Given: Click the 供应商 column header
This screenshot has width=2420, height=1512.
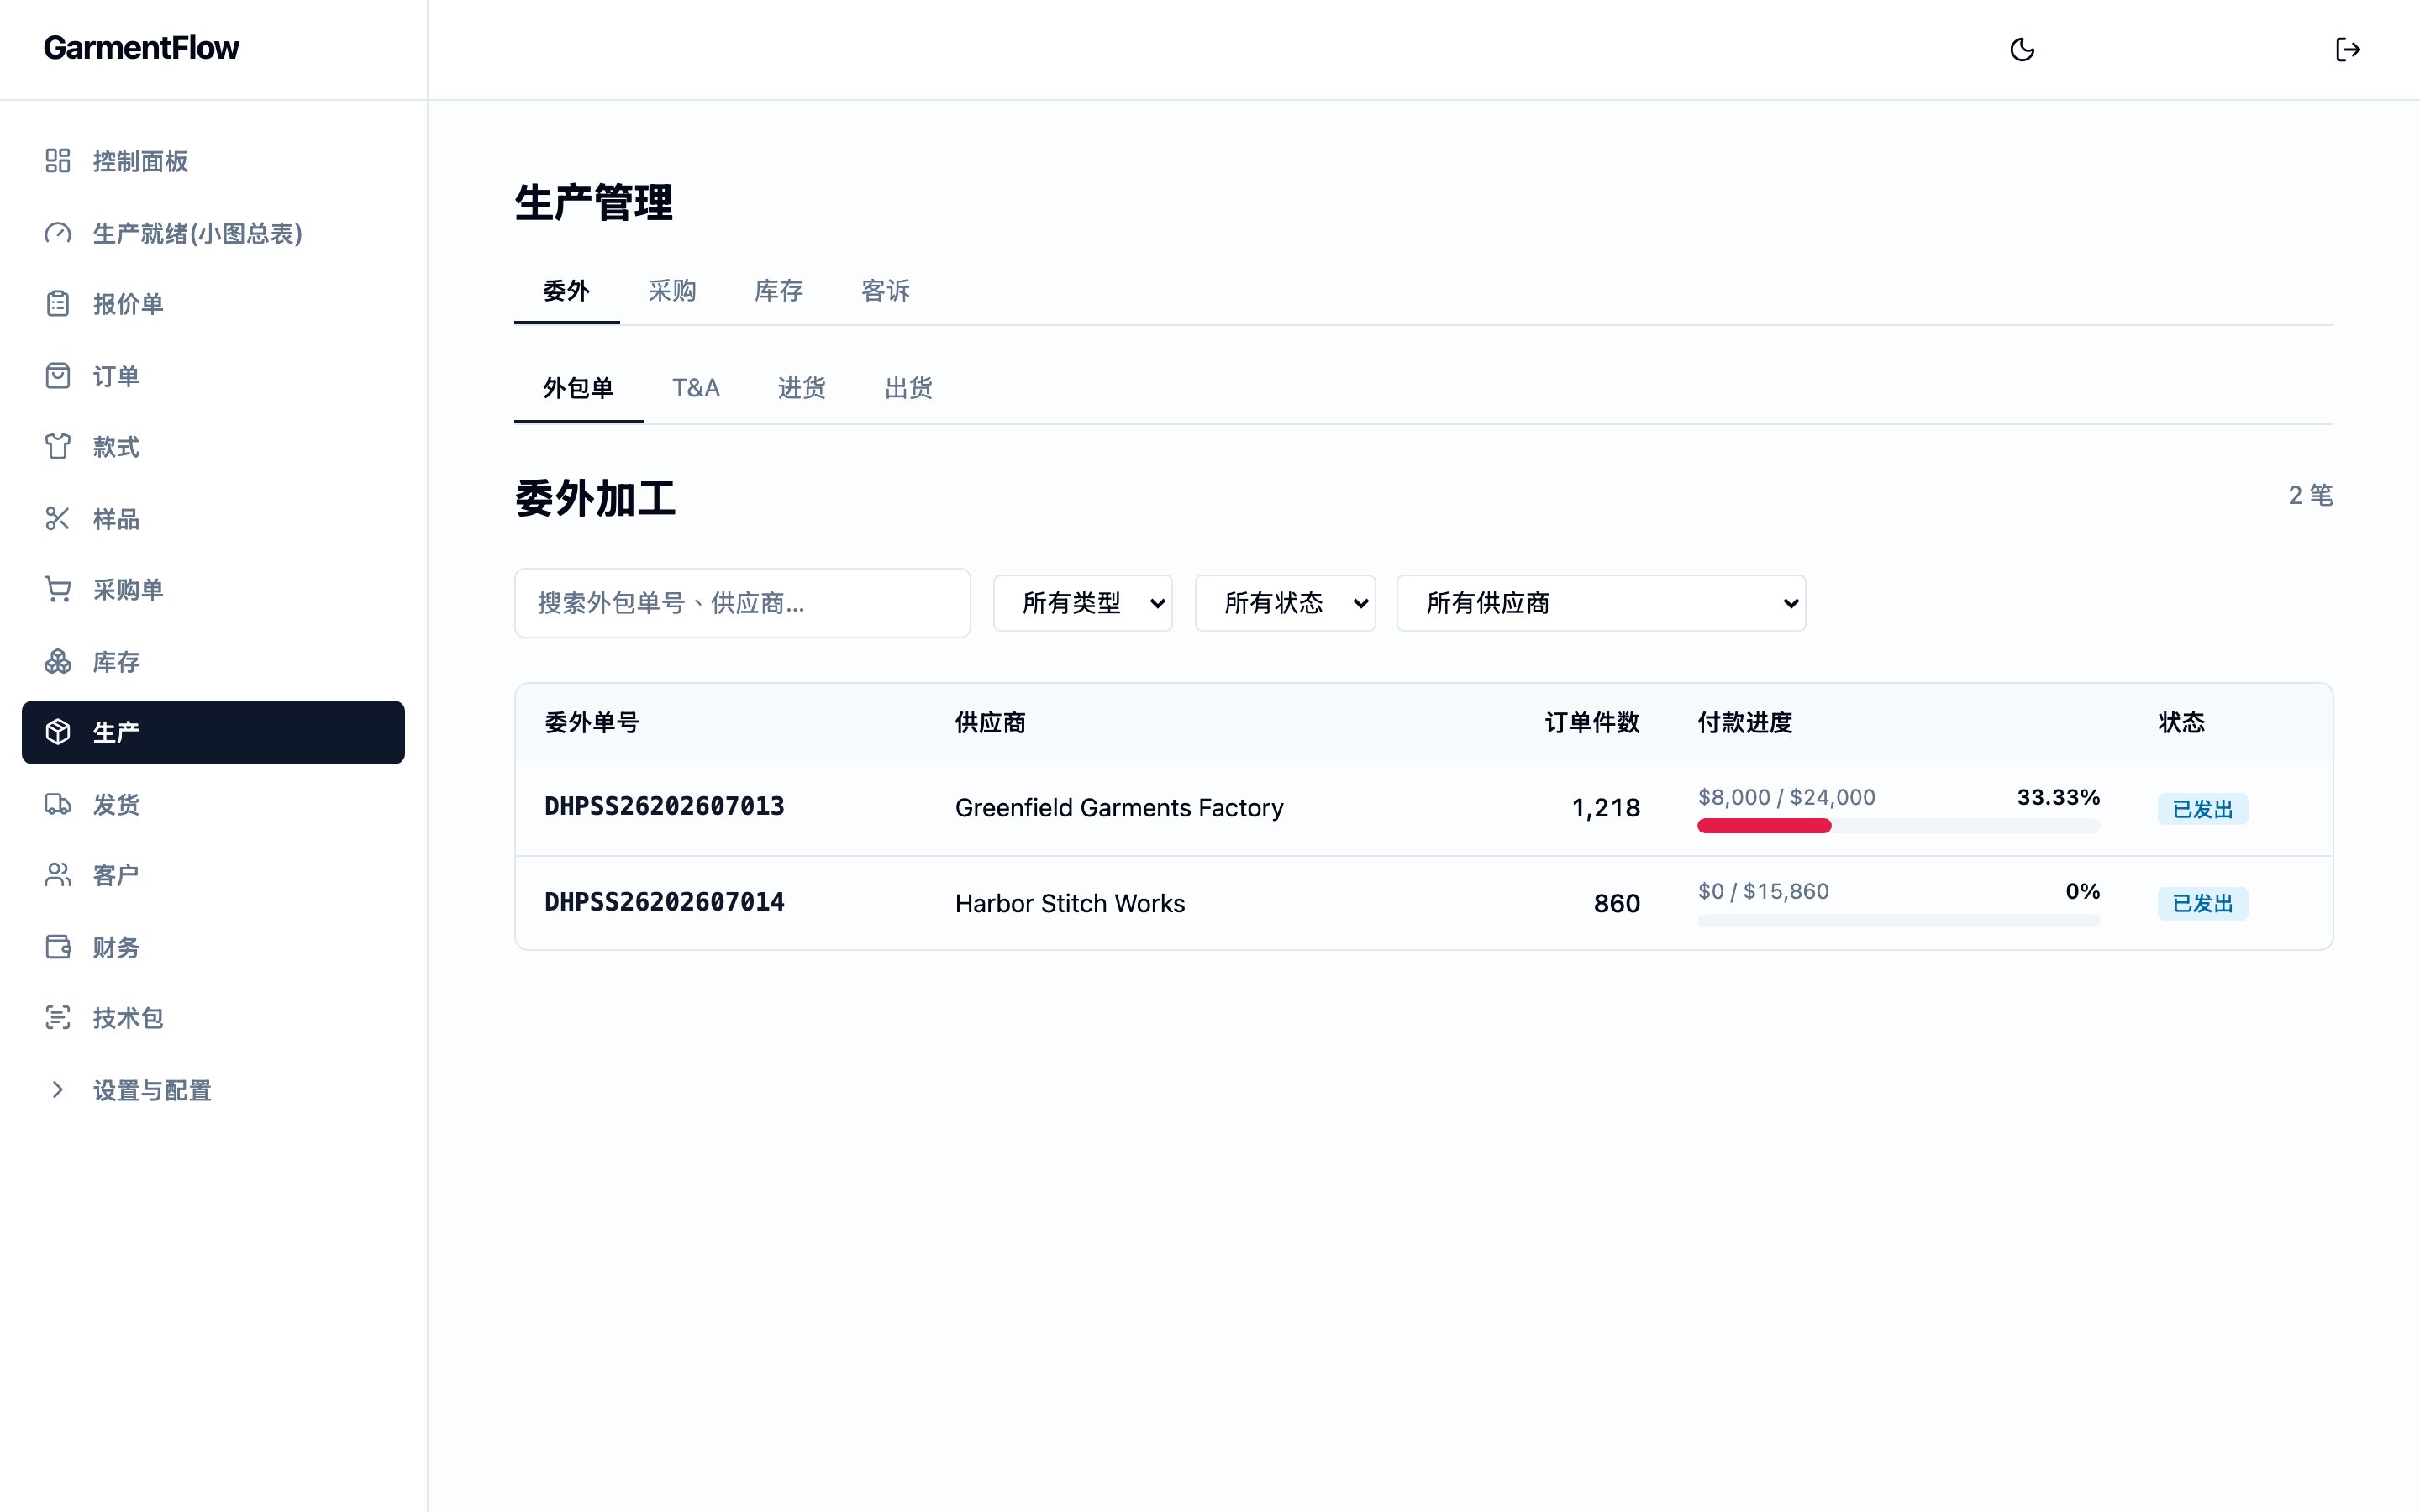Looking at the screenshot, I should click(990, 722).
